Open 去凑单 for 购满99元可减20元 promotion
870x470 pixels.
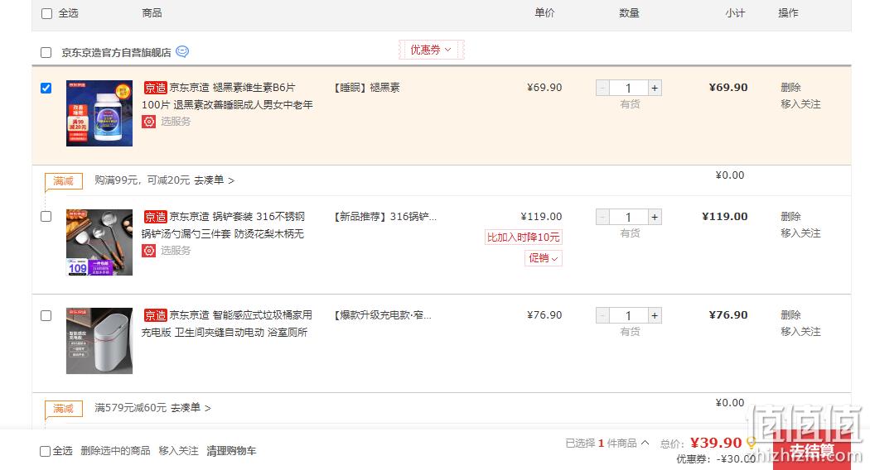point(214,180)
